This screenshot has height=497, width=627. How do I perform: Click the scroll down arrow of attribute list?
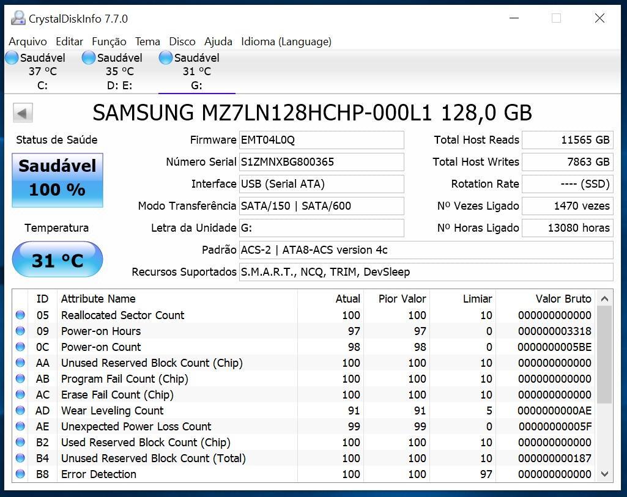click(604, 474)
